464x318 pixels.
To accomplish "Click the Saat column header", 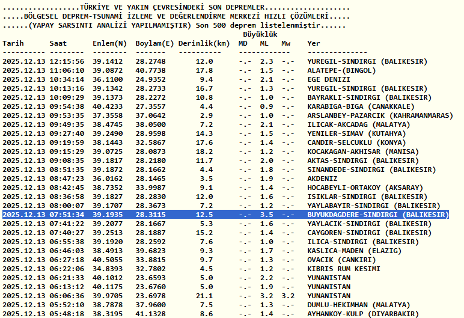I will point(58,43).
